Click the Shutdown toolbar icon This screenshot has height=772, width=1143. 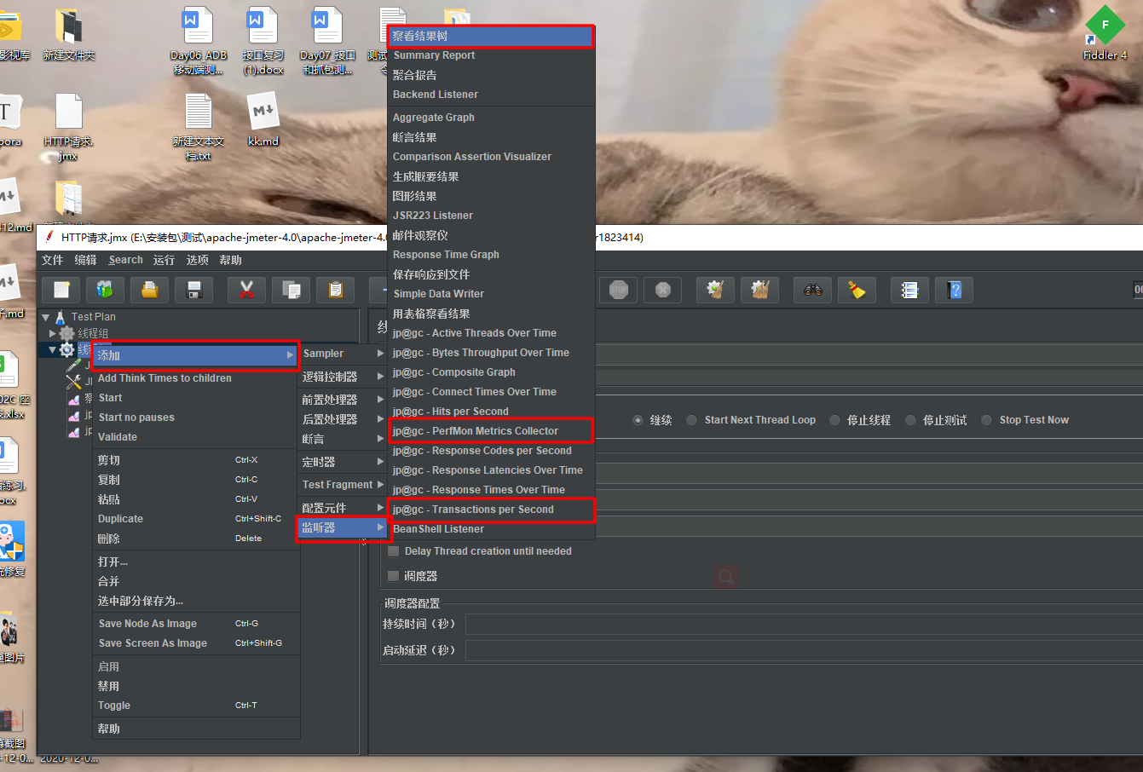click(662, 291)
